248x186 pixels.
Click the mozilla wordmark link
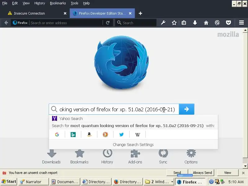pyautogui.click(x=228, y=34)
